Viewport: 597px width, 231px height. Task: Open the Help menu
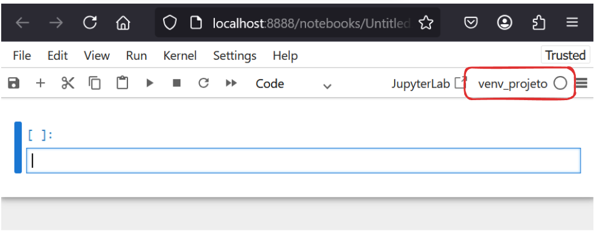point(285,56)
